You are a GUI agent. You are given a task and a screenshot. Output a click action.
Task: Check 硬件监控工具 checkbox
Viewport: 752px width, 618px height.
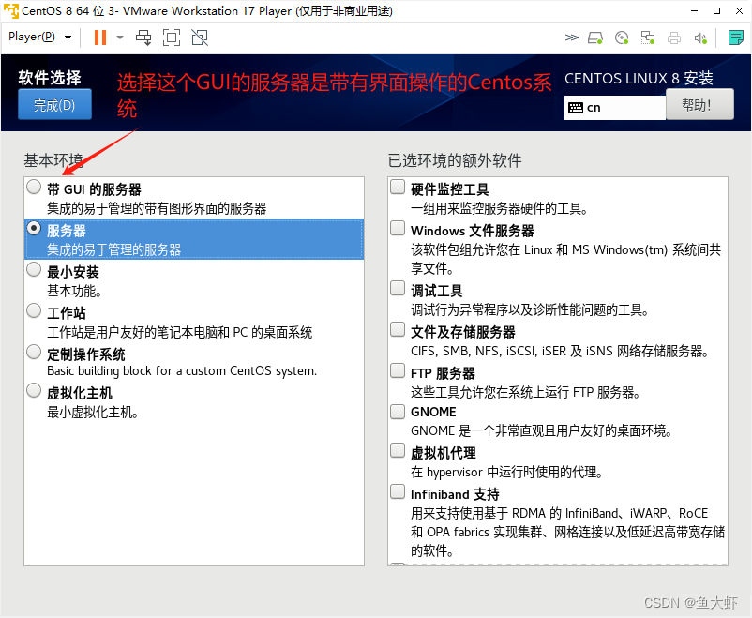coord(398,187)
